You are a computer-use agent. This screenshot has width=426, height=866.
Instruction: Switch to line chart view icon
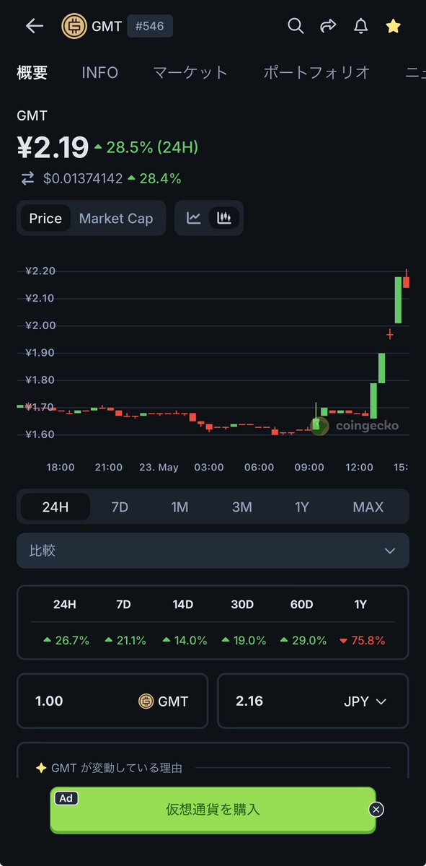pos(194,217)
